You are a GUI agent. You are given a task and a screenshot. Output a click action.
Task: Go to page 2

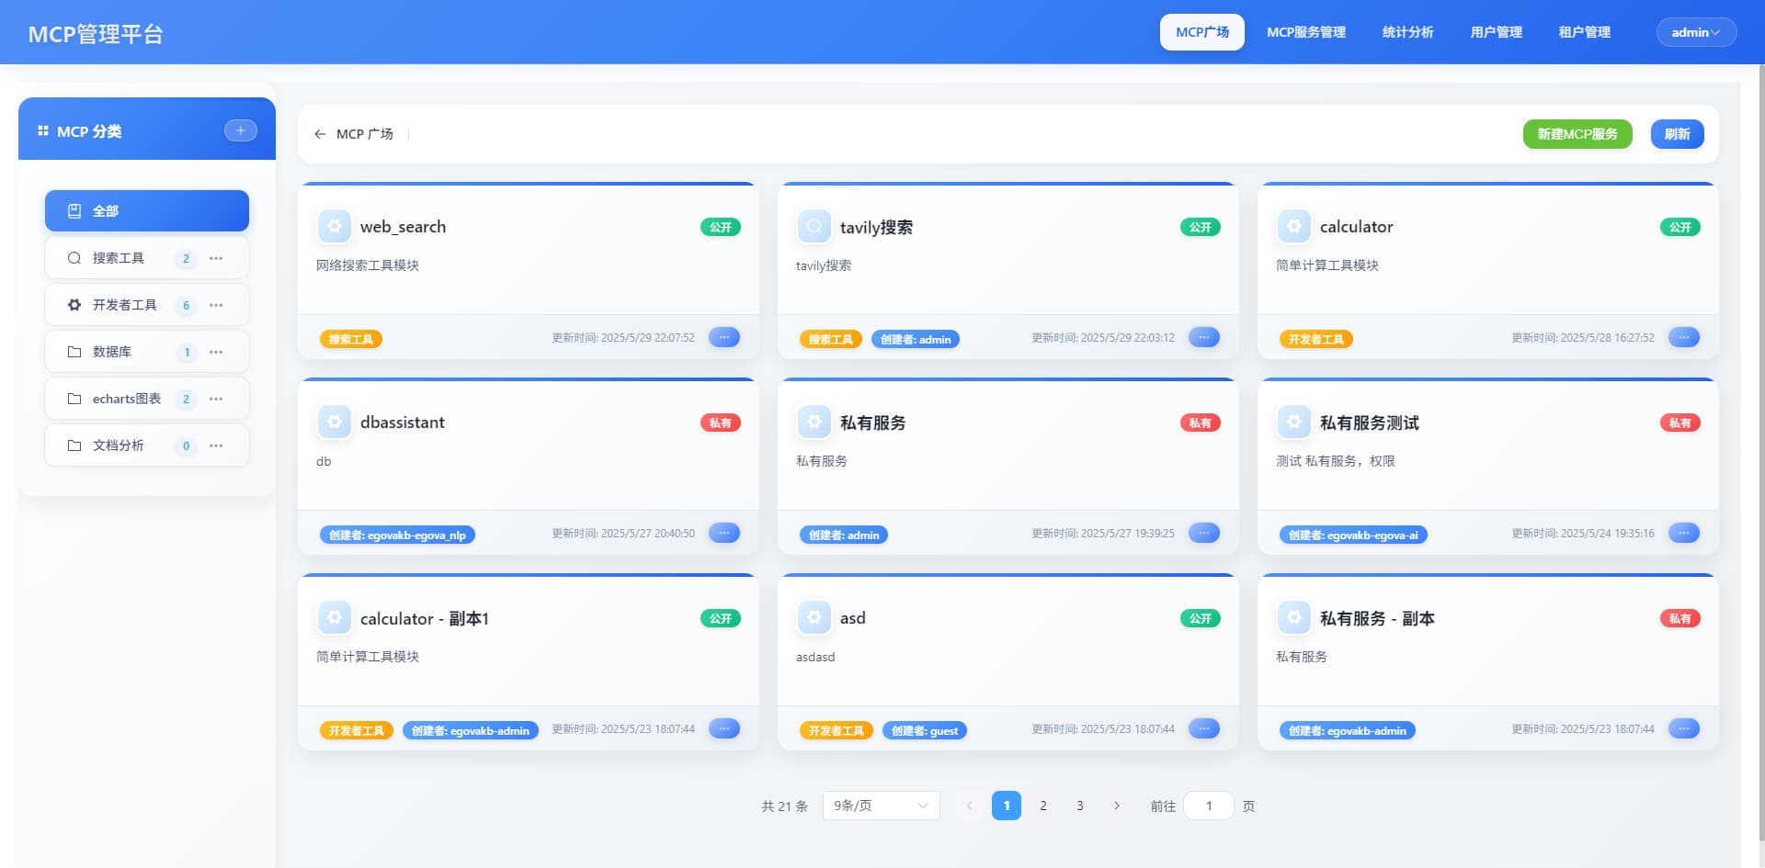1043,806
